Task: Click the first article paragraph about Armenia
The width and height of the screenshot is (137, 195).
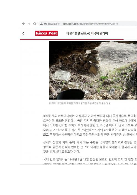Action: tap(90, 125)
